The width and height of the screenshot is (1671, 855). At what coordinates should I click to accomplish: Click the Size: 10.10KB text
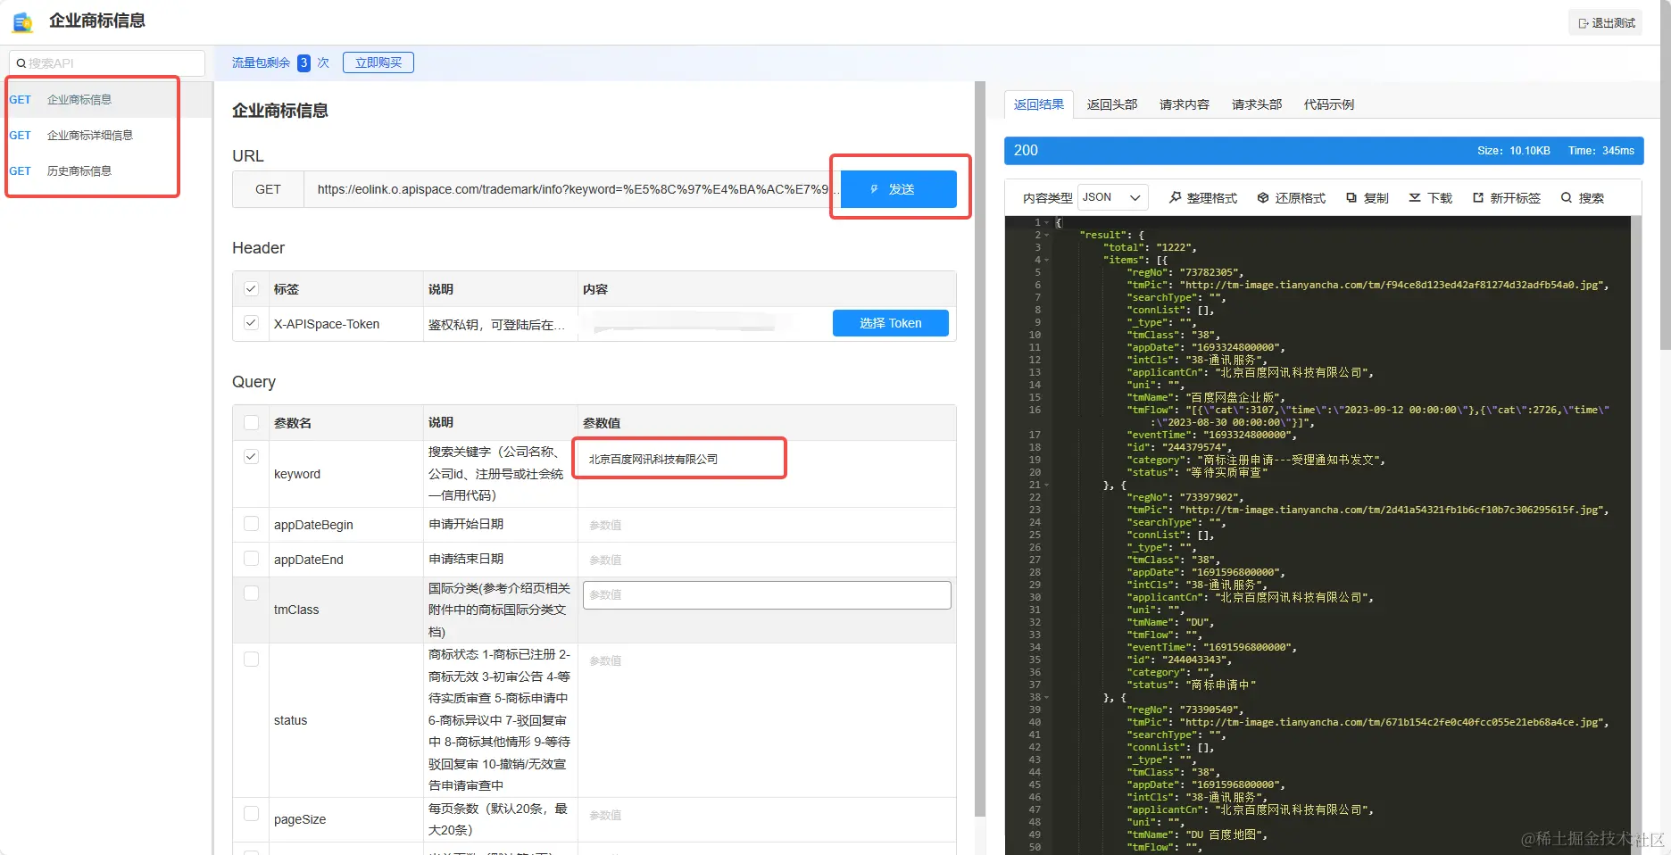click(x=1513, y=151)
